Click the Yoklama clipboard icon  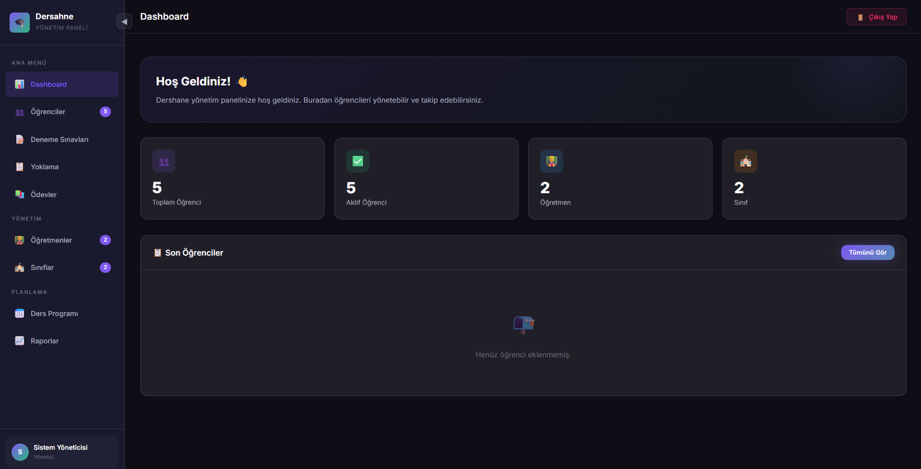click(x=20, y=167)
